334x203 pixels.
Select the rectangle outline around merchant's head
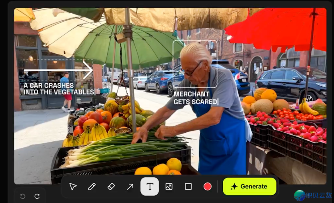tap(195, 41)
